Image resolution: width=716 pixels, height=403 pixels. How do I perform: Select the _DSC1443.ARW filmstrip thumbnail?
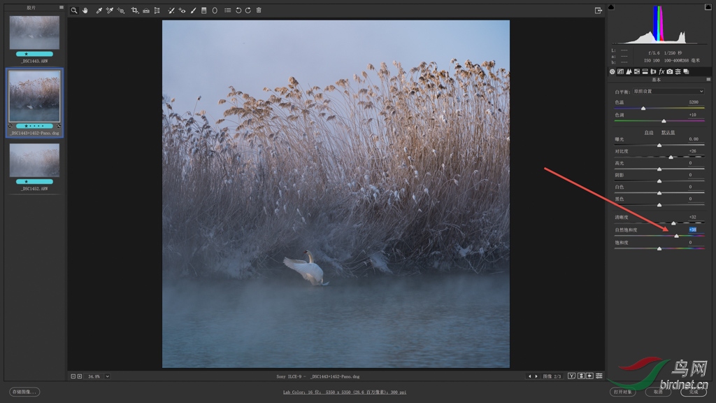pos(34,33)
